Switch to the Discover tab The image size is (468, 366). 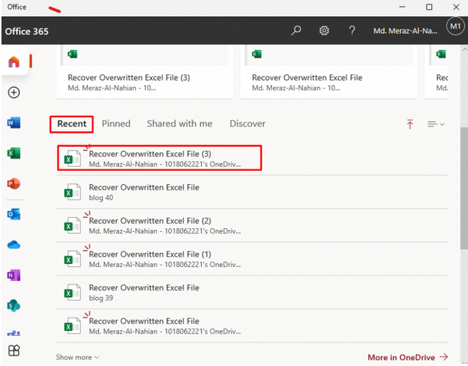coord(247,124)
